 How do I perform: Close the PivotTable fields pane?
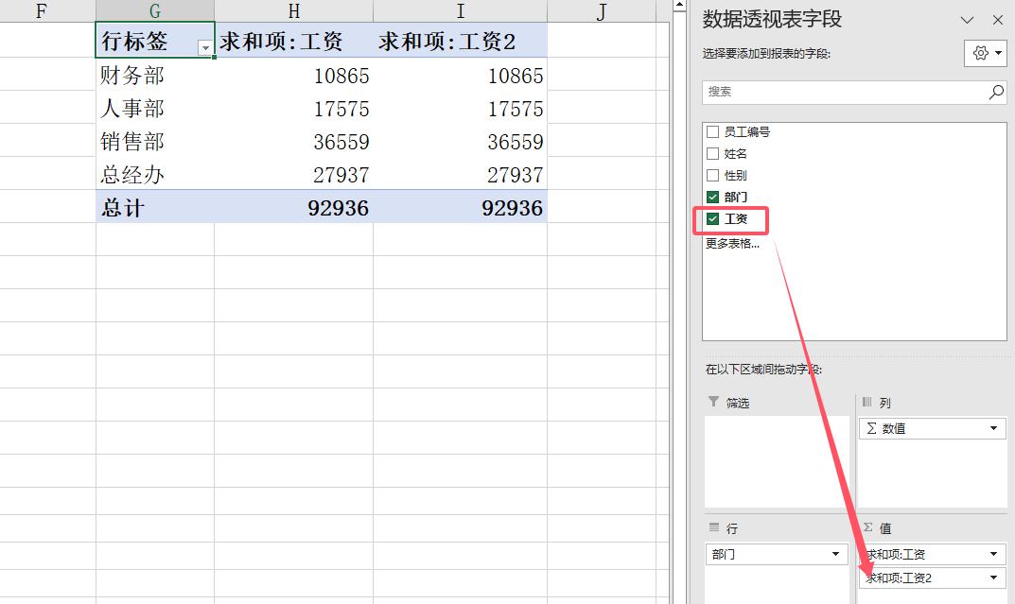point(998,20)
